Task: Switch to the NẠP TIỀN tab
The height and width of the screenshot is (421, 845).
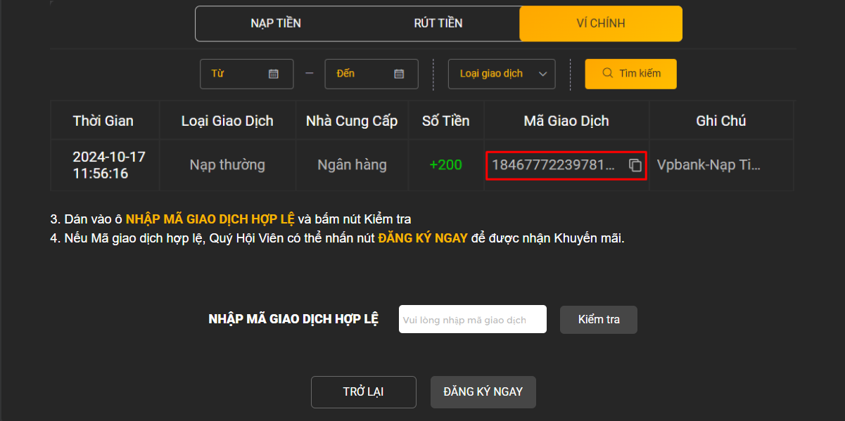Action: (x=276, y=22)
